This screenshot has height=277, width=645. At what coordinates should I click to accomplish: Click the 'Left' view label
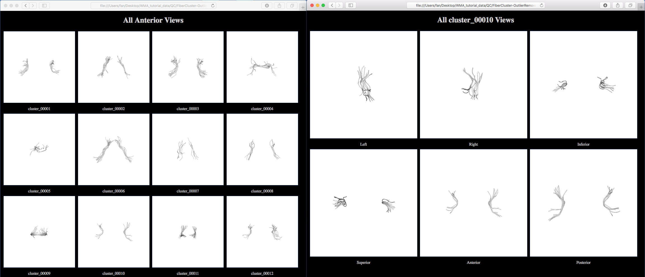tap(363, 144)
